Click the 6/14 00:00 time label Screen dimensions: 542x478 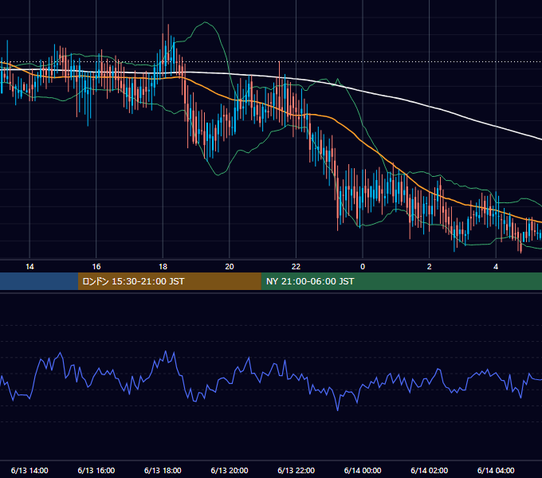363,470
